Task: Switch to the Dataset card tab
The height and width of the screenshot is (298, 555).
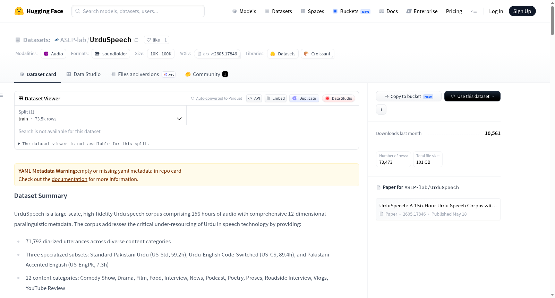Action: pos(37,74)
